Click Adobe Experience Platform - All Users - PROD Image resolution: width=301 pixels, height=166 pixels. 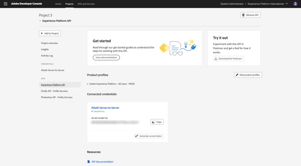click(x=112, y=84)
